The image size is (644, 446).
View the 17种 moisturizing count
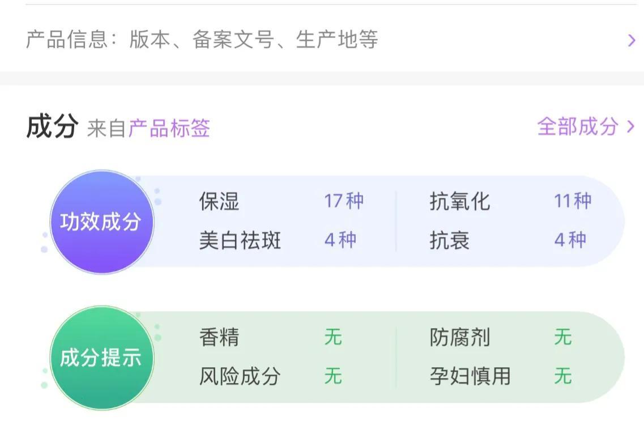click(344, 201)
